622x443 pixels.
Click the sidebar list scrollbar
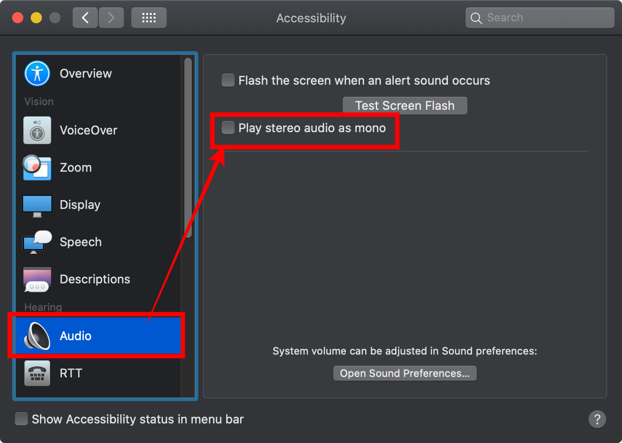(x=188, y=148)
